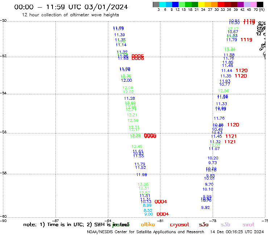The width and height of the screenshot is (268, 235).
Task: Select the blue value 12.00
Action: tap(126, 80)
